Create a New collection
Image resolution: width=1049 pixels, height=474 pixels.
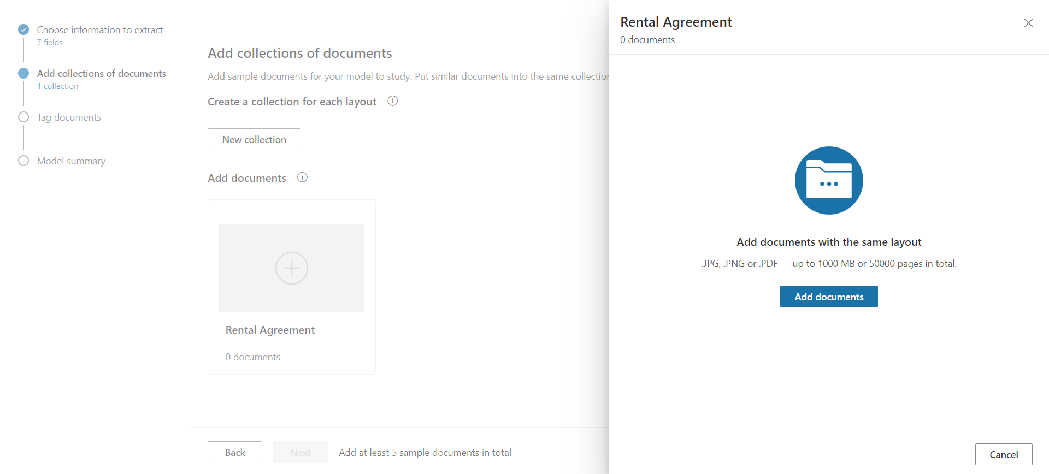pos(254,139)
